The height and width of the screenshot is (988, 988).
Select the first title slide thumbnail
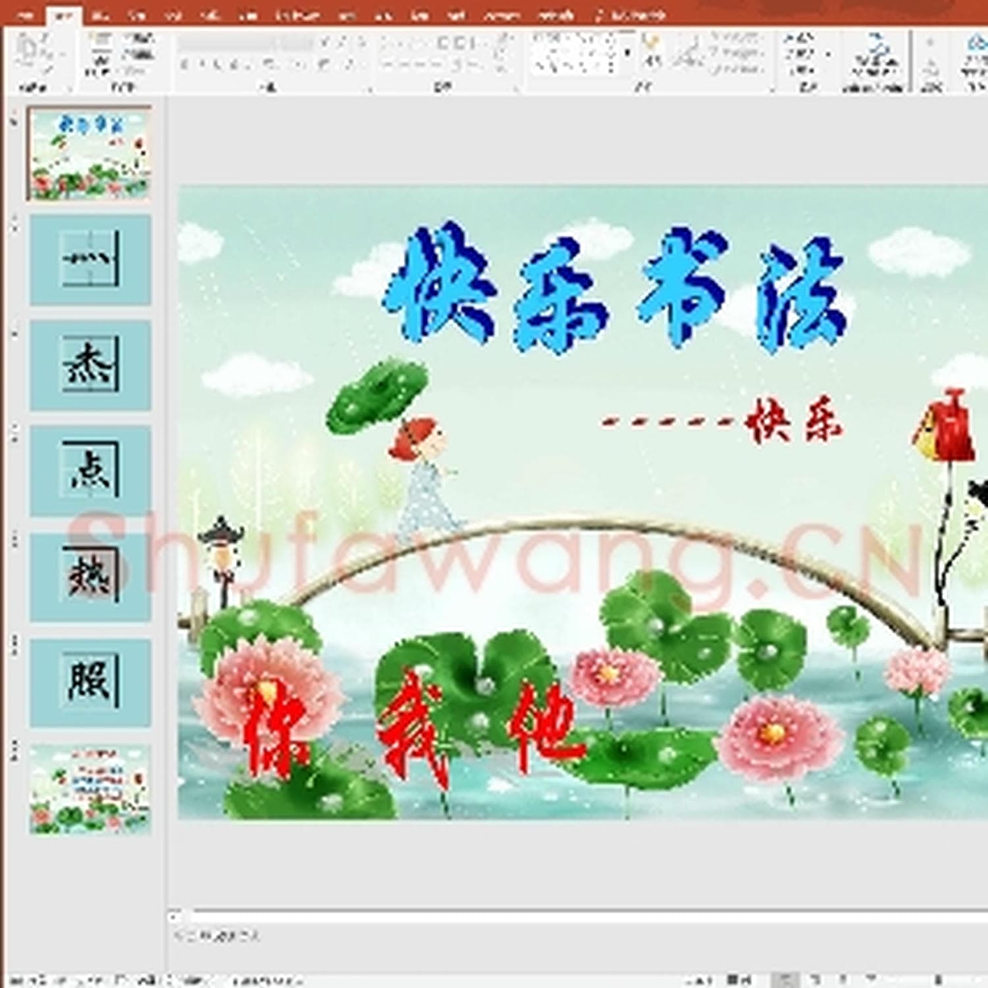point(89,153)
